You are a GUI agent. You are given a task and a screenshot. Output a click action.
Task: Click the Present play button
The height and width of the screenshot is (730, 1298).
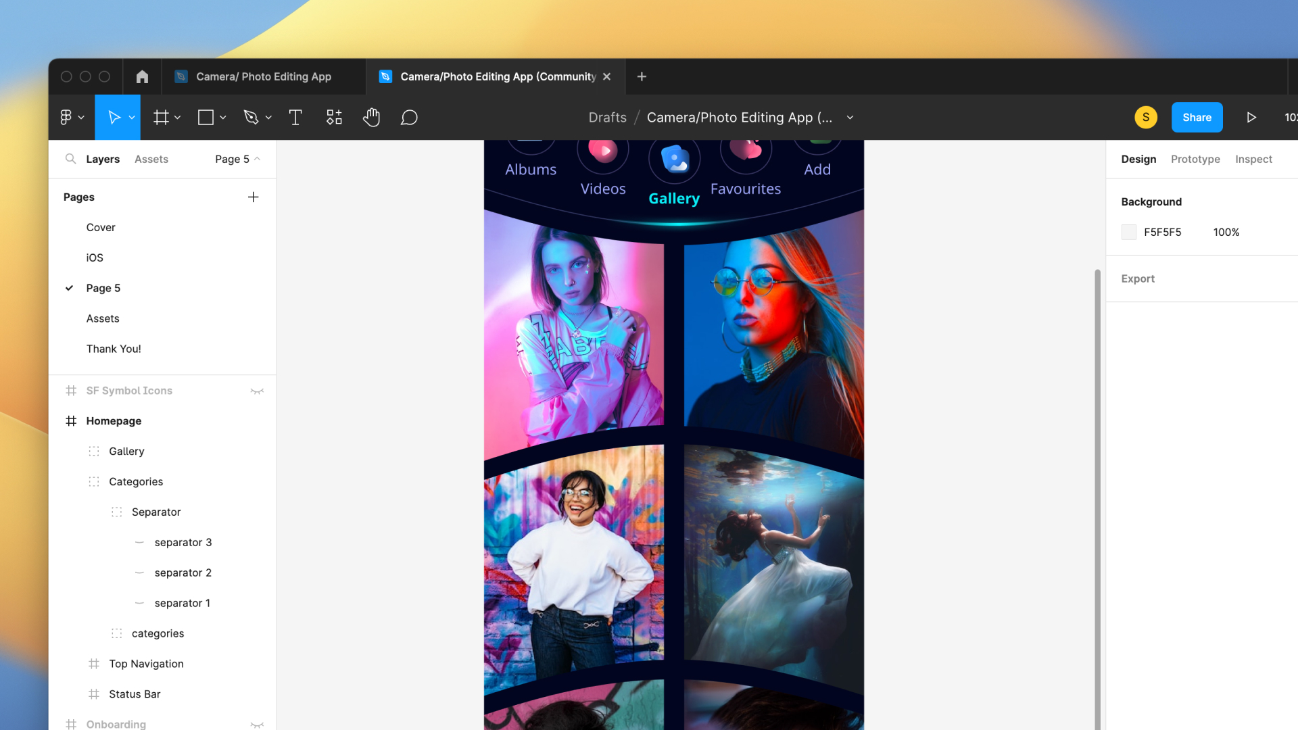click(1251, 117)
